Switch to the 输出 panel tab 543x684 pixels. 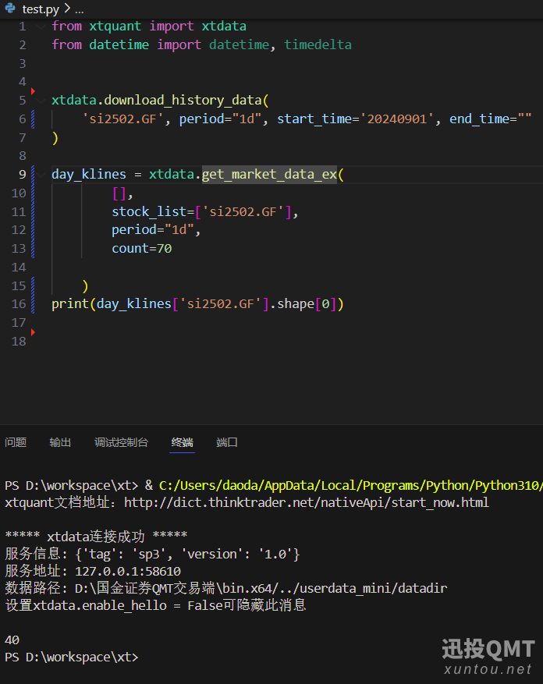(x=60, y=442)
